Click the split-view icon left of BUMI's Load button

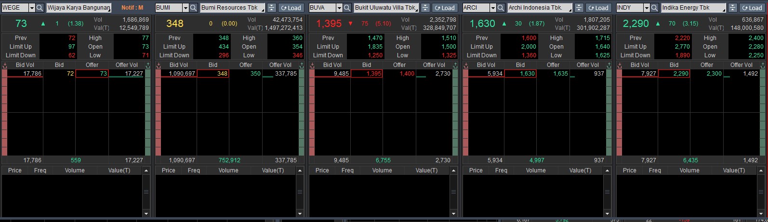[271, 8]
